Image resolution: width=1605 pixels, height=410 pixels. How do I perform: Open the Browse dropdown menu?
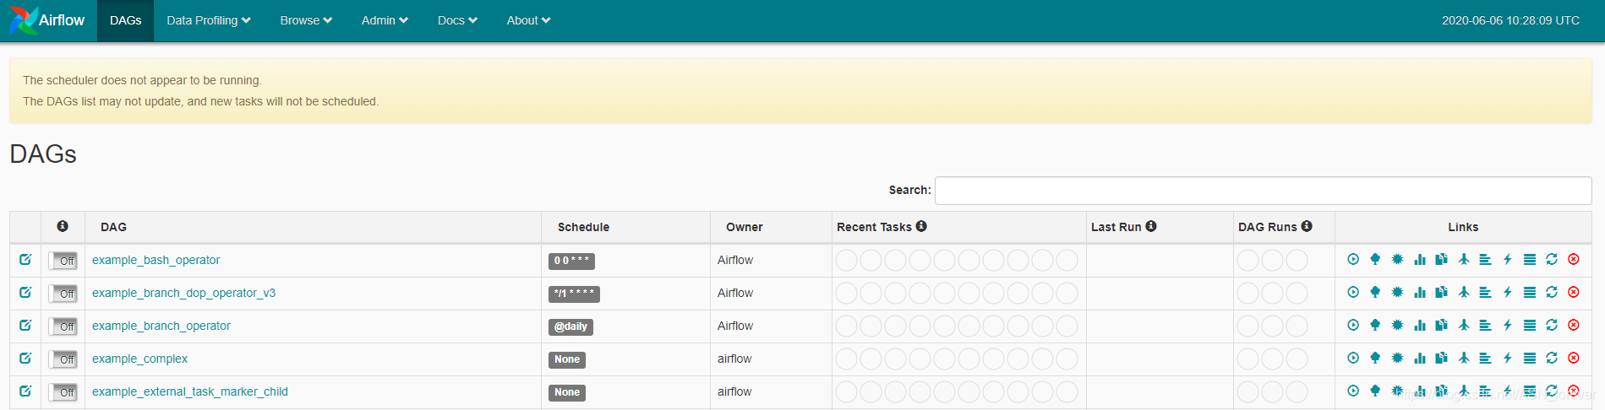[306, 20]
